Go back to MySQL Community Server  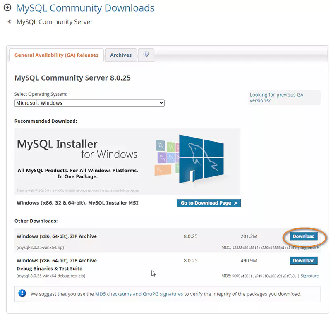[54, 22]
